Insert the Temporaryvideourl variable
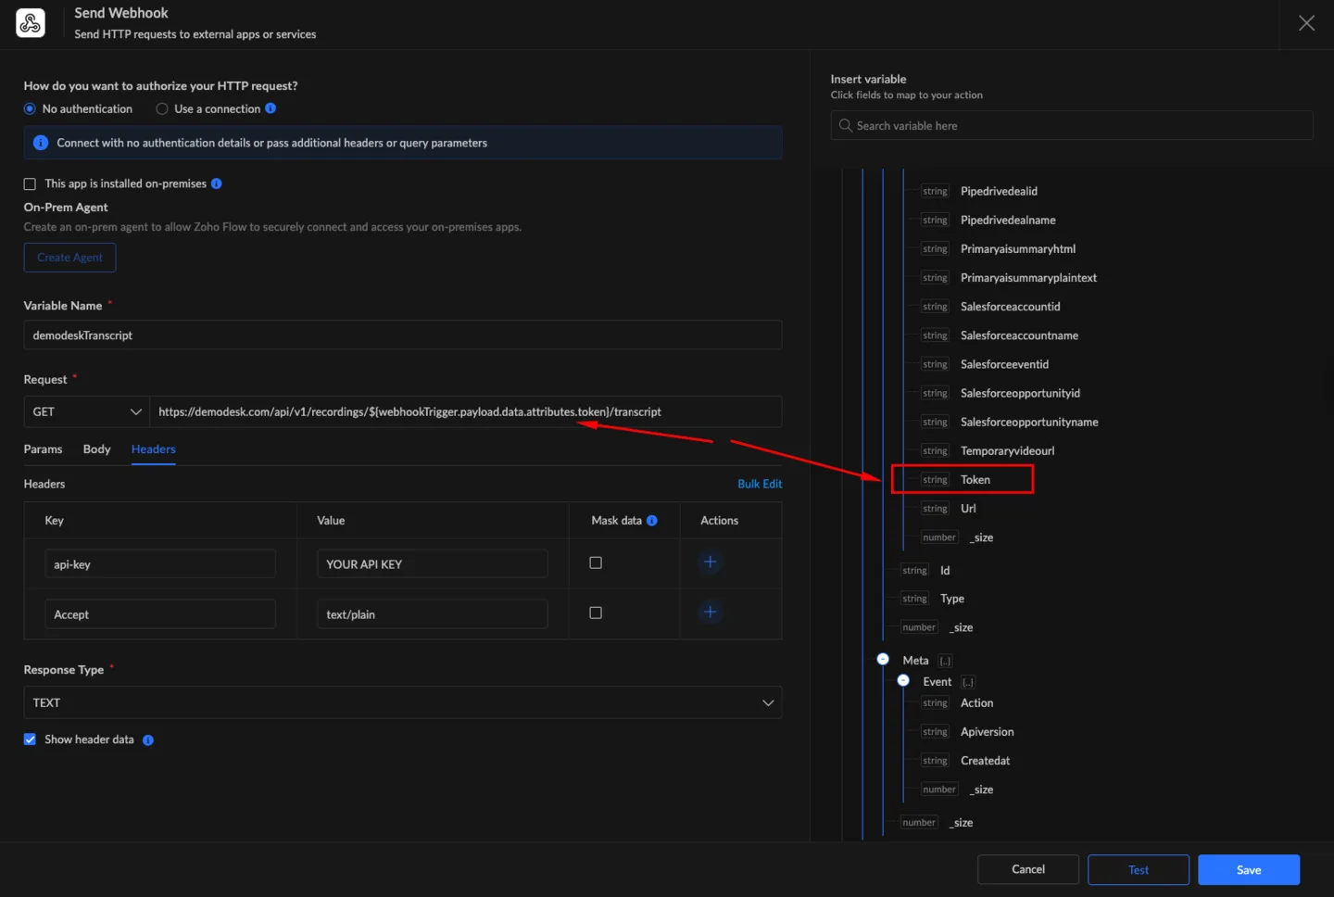The image size is (1334, 897). pos(1007,451)
